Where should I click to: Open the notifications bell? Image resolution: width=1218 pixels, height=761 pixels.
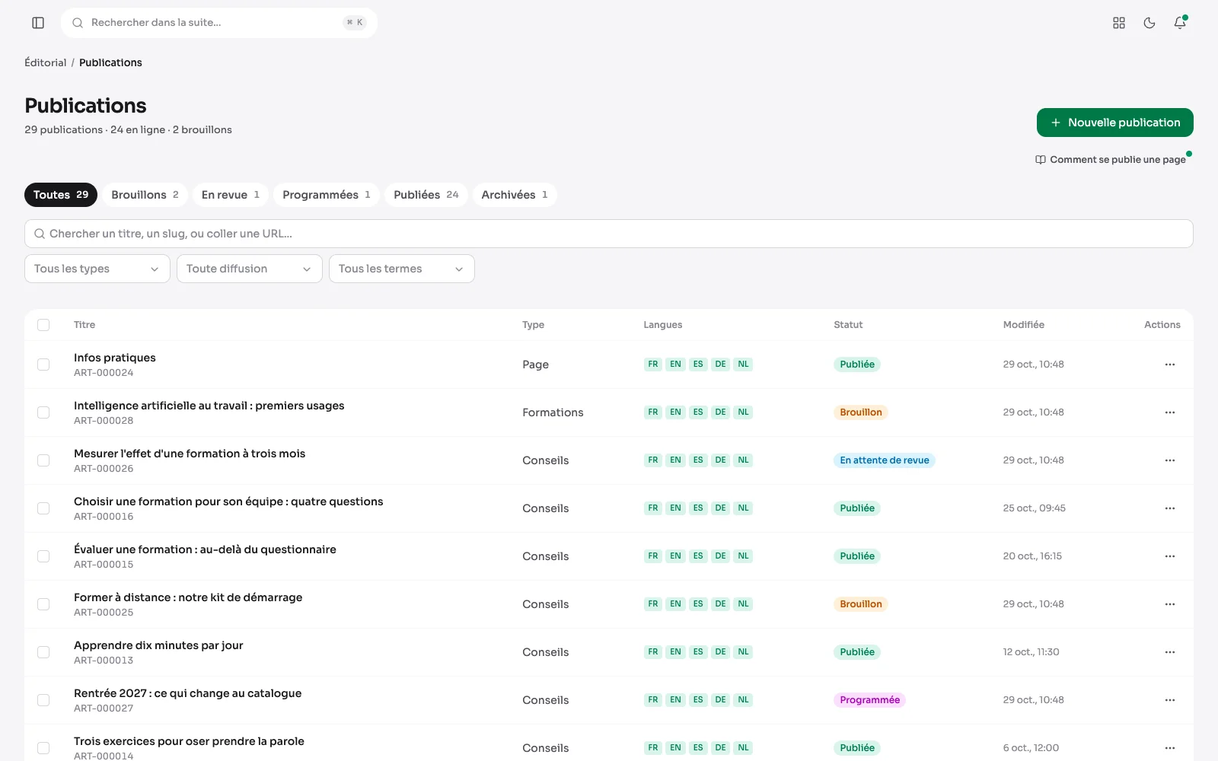click(x=1180, y=23)
